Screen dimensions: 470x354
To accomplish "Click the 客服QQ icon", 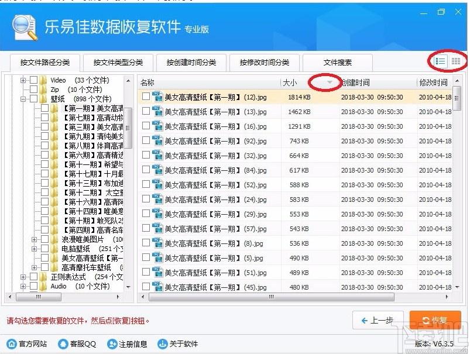I will [x=63, y=344].
